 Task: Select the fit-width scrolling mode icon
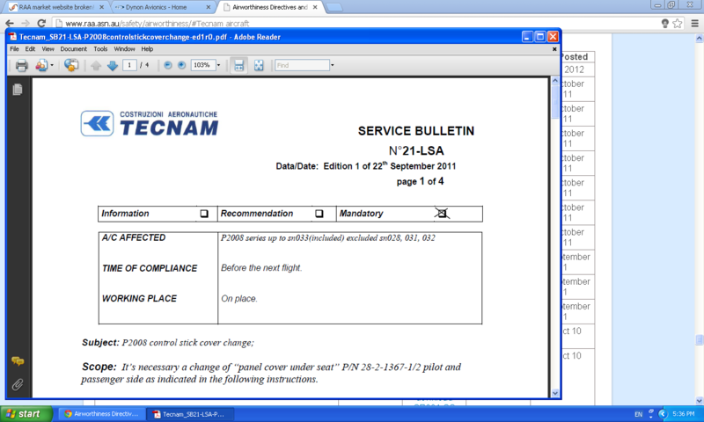coord(238,65)
